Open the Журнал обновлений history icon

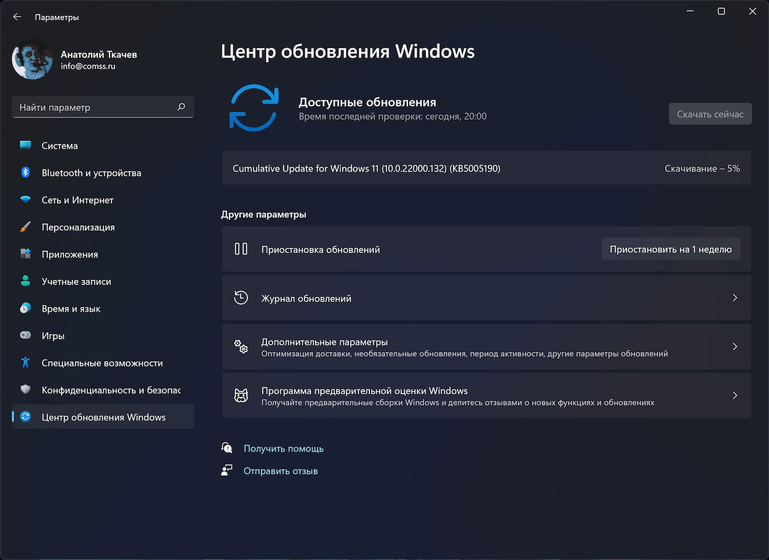pos(241,297)
